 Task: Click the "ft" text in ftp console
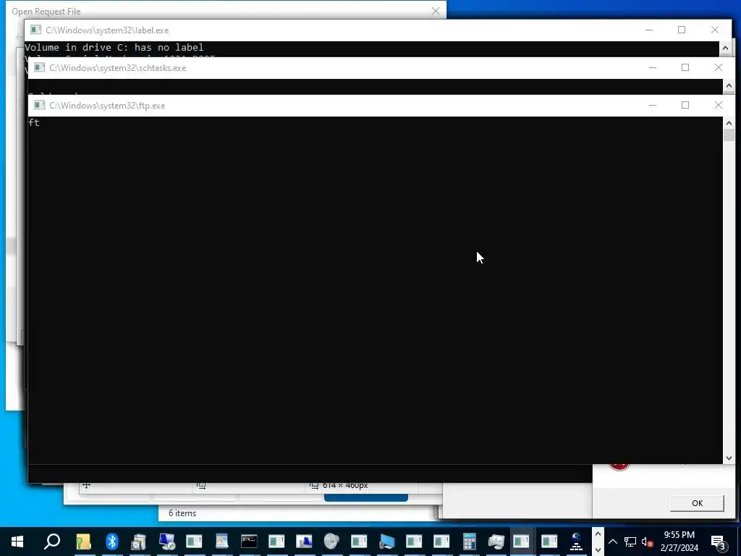[33, 122]
